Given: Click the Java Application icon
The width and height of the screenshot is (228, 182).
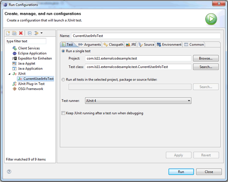Looking at the screenshot, I should tap(14, 68).
